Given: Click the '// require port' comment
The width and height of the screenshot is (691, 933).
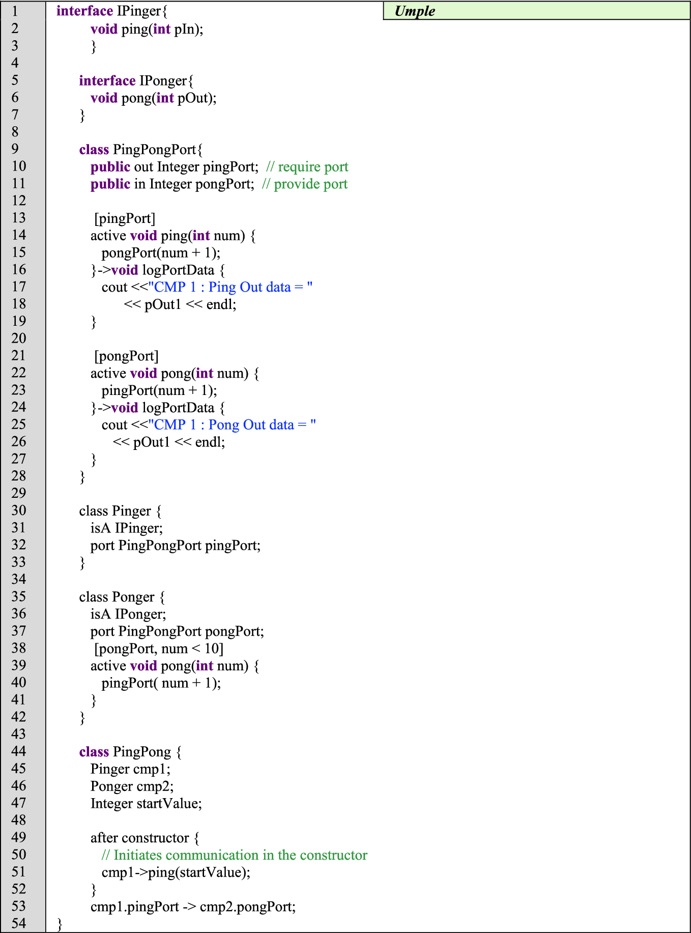Looking at the screenshot, I should point(307,167).
